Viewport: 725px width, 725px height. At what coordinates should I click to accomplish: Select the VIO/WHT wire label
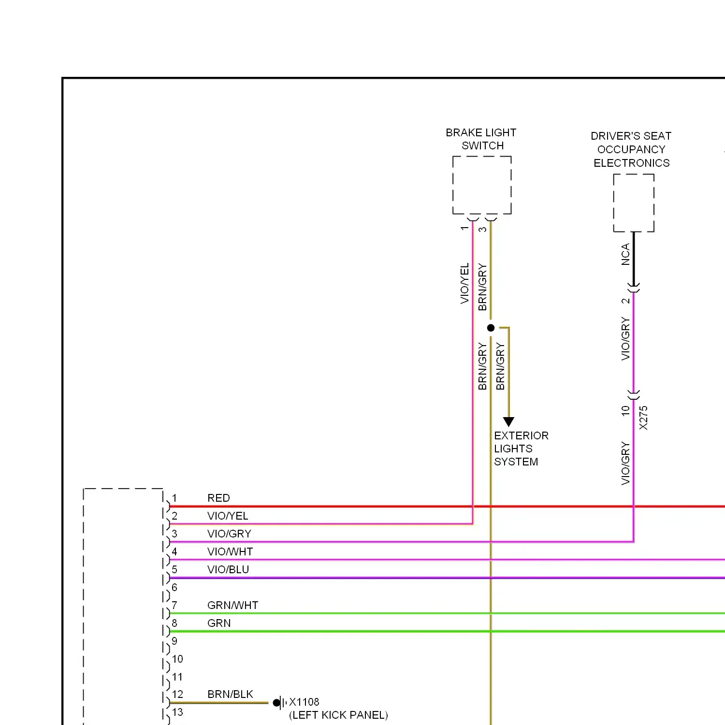(x=230, y=551)
